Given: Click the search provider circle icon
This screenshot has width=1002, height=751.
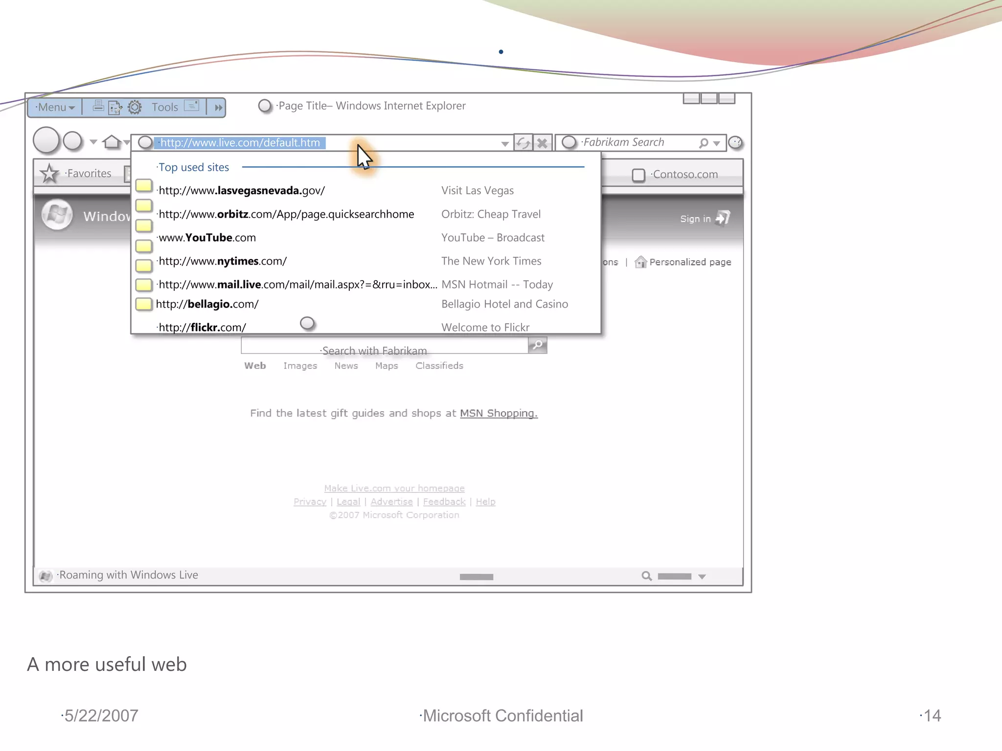Looking at the screenshot, I should click(569, 142).
